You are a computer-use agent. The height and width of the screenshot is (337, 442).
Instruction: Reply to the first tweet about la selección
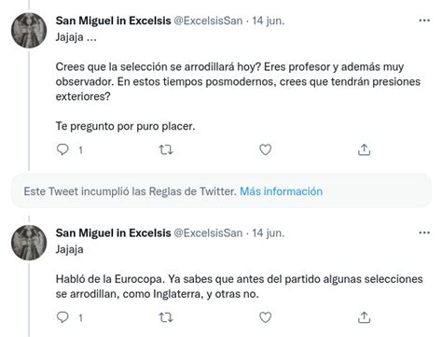click(62, 149)
